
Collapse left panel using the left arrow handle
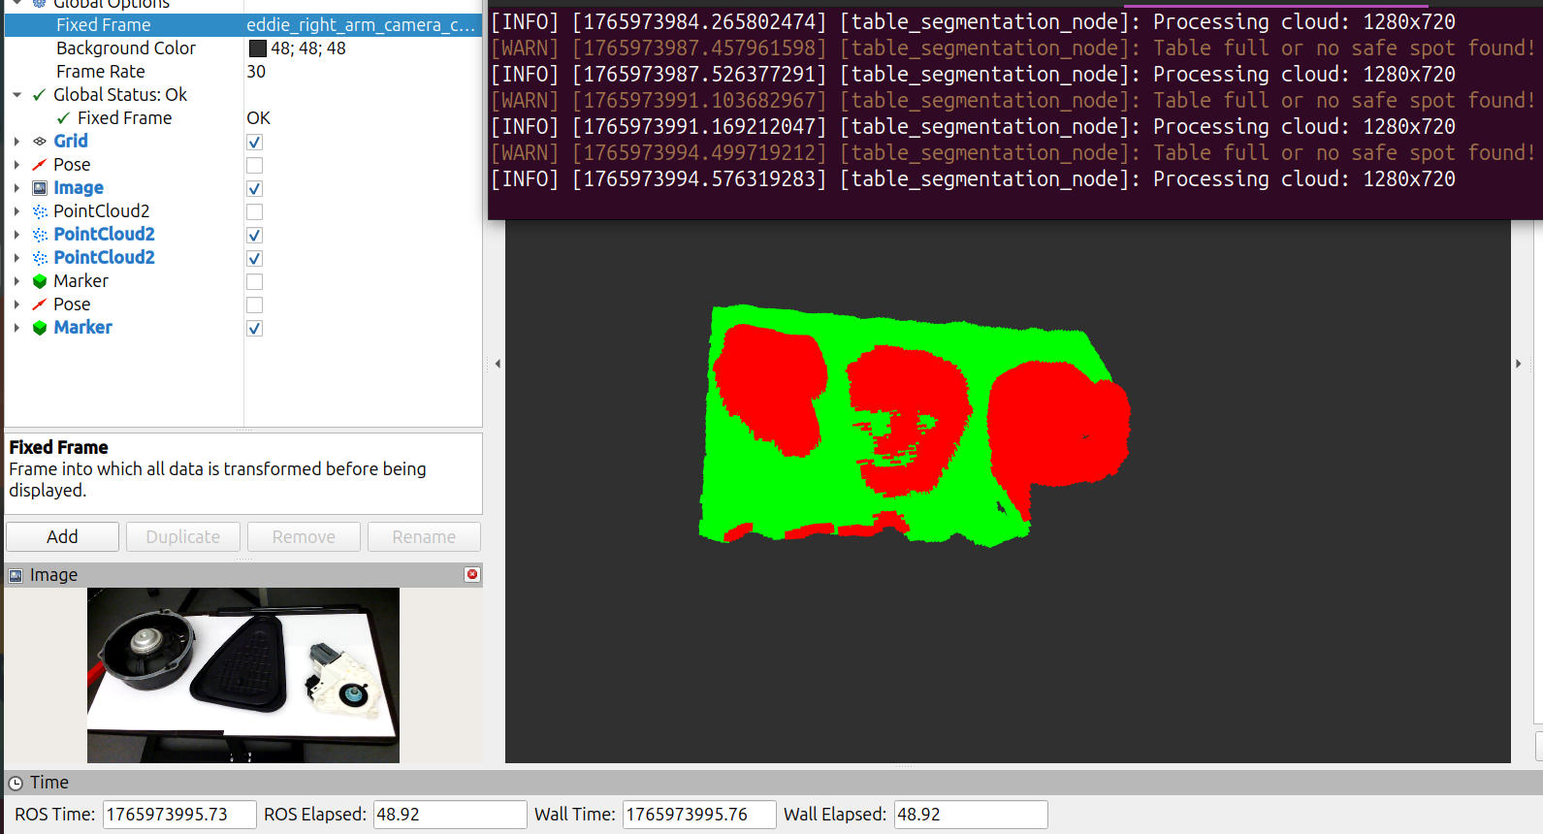[498, 365]
